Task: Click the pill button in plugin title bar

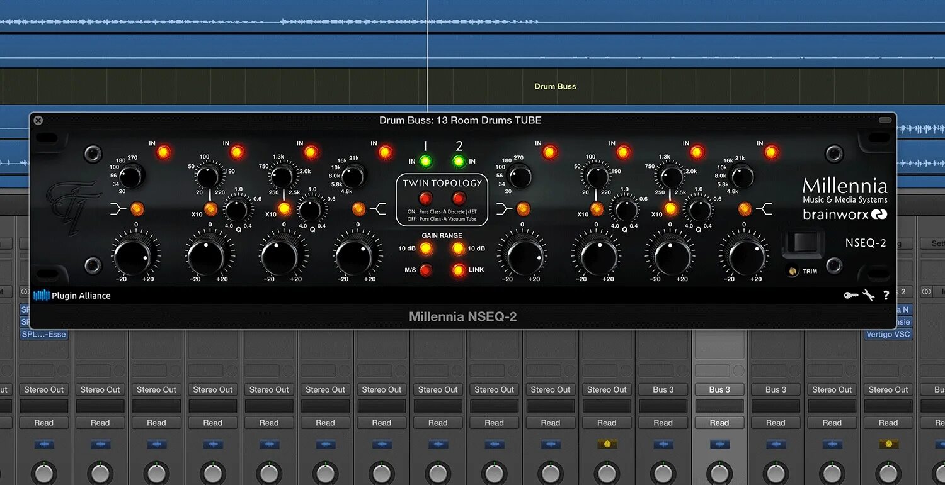Action: point(885,120)
